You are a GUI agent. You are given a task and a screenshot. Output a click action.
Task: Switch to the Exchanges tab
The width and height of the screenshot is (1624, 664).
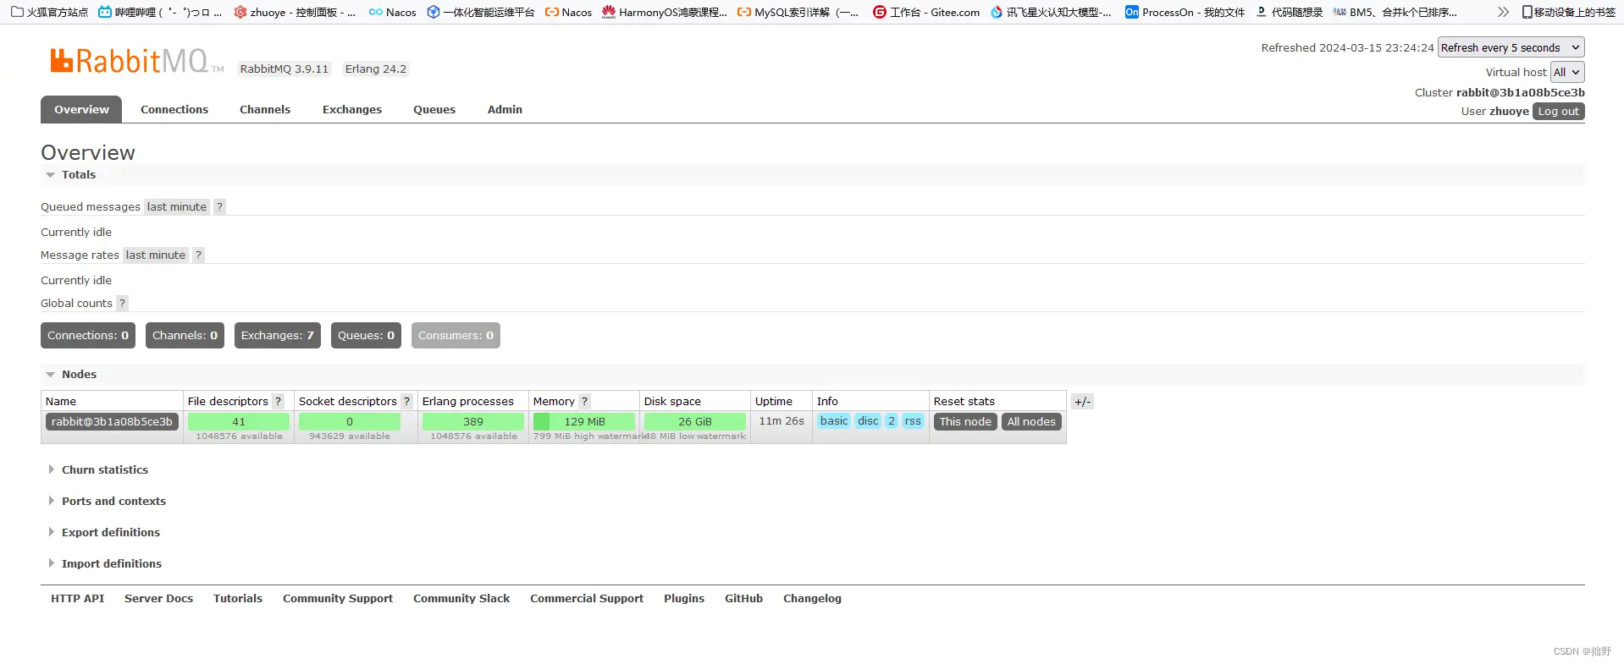tap(352, 109)
